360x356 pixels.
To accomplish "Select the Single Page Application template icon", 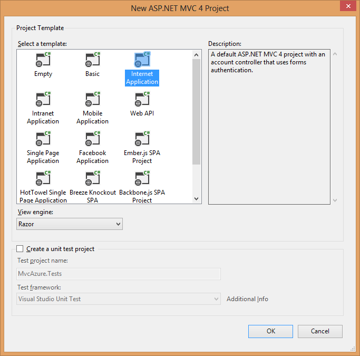I will 43,139.
